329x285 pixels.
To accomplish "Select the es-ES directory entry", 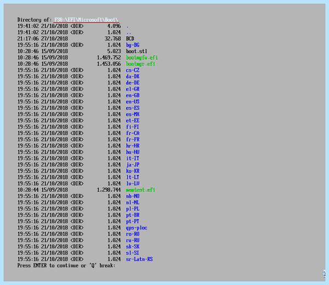I will coord(133,108).
